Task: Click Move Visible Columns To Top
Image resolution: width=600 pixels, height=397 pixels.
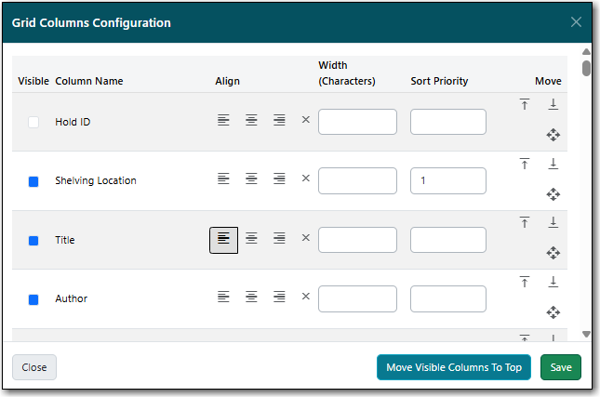Action: pos(454,367)
